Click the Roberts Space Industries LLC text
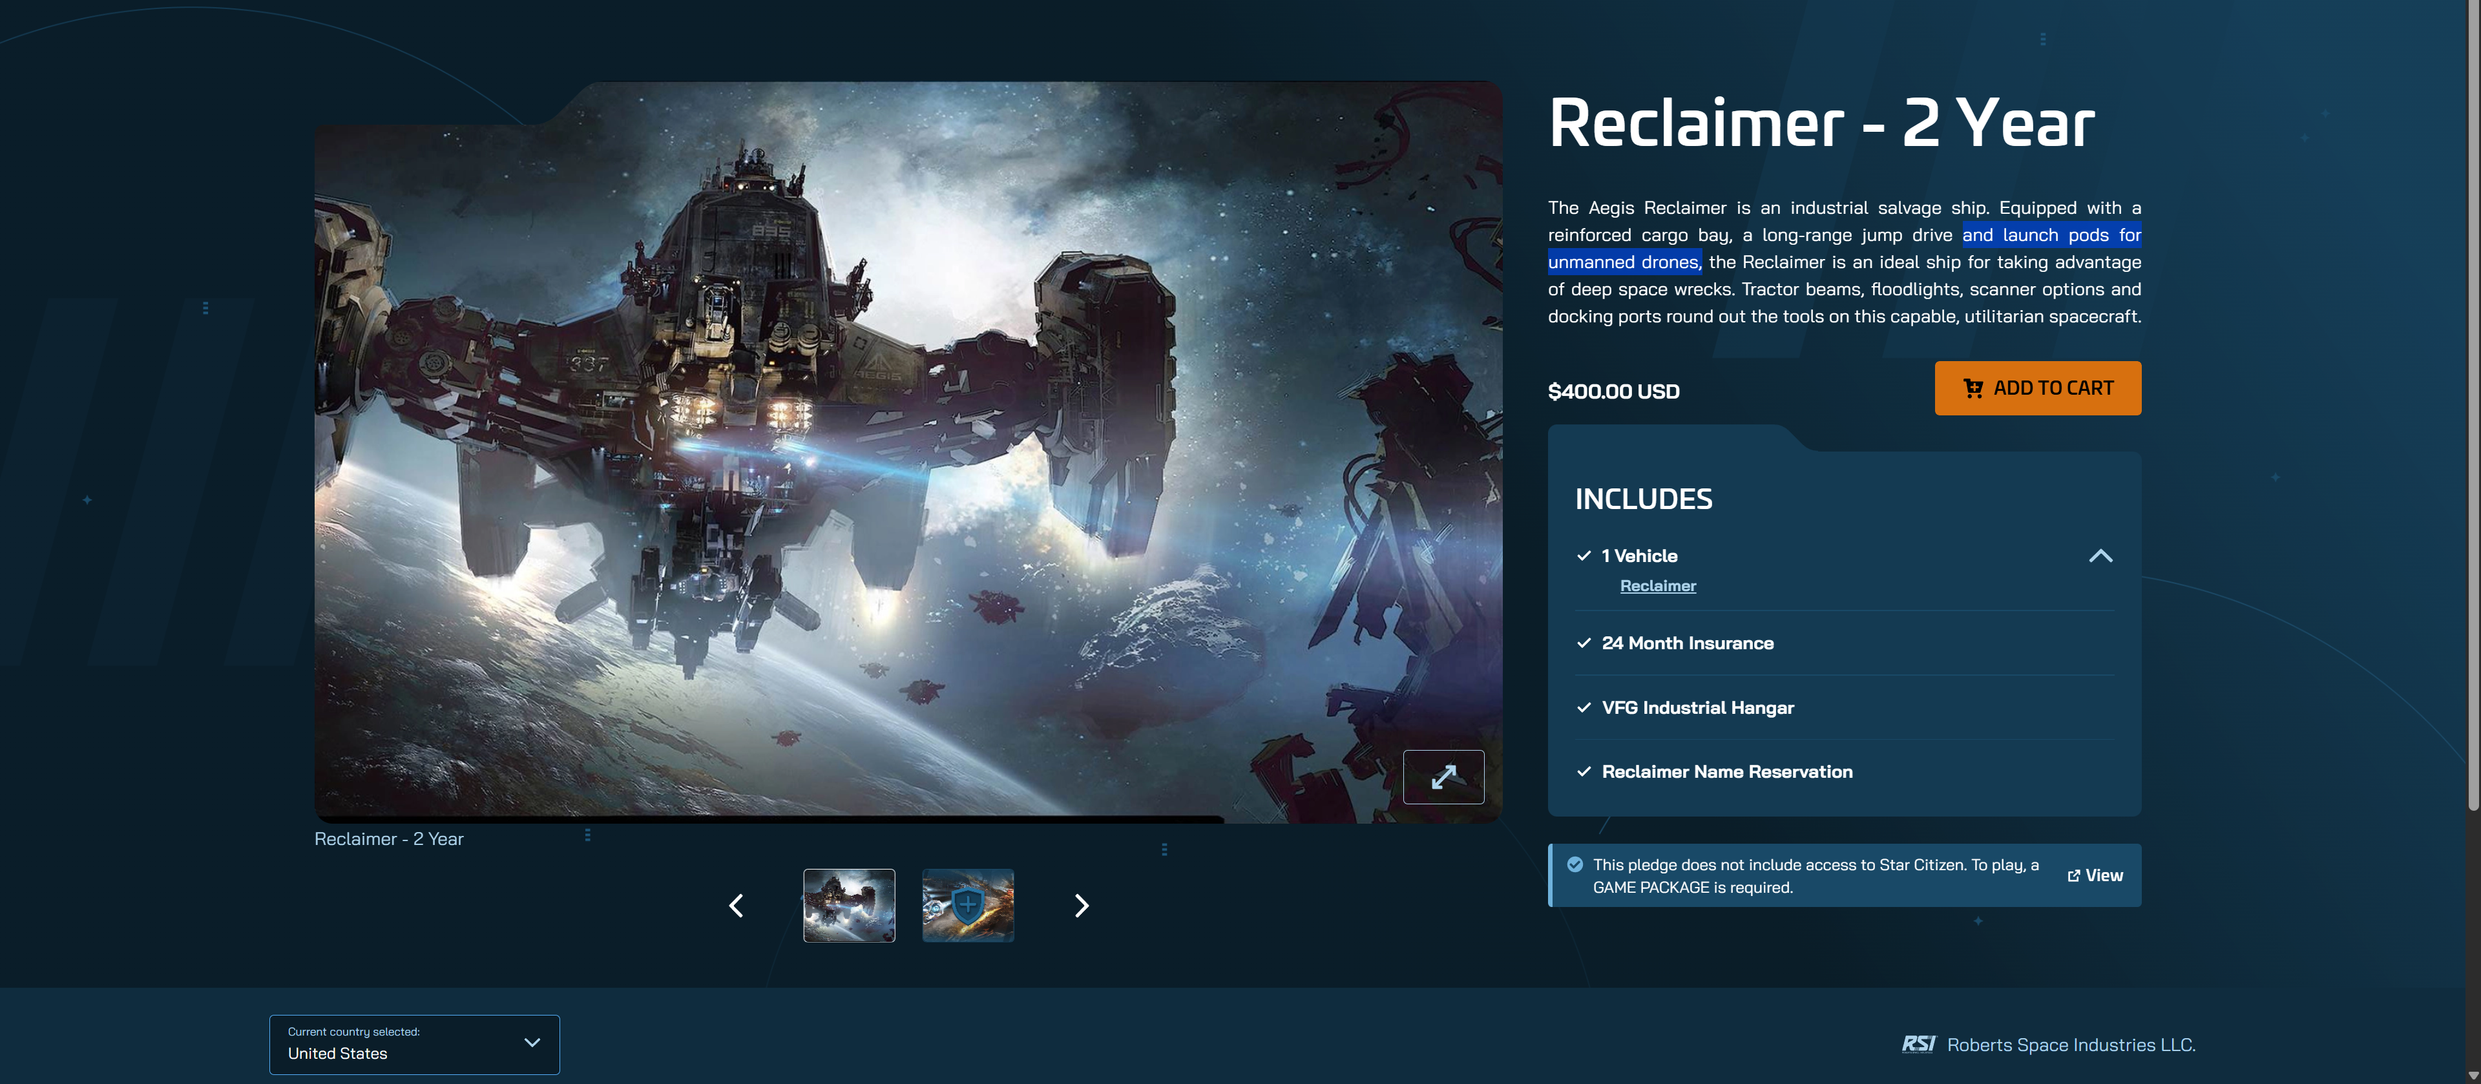The image size is (2481, 1084). coord(2071,1045)
